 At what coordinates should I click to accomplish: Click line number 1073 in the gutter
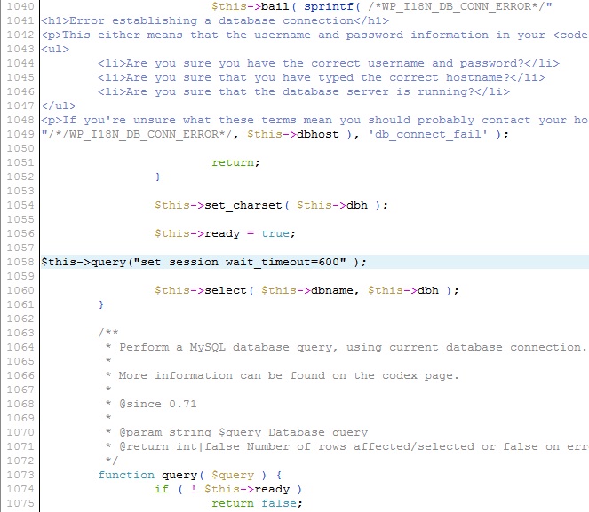pyautogui.click(x=20, y=475)
